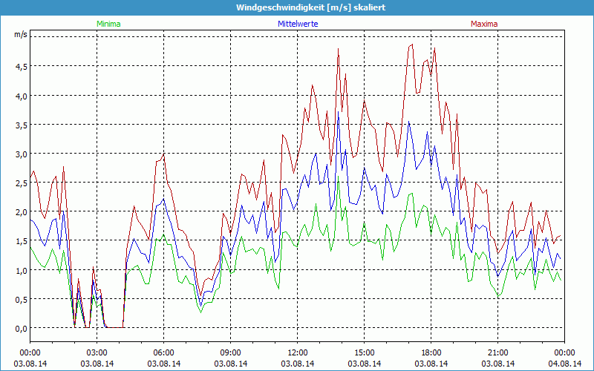Click the 03:00 time axis label

(x=97, y=352)
